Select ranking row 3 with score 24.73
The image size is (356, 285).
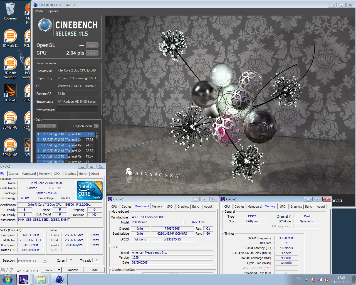pos(66,145)
